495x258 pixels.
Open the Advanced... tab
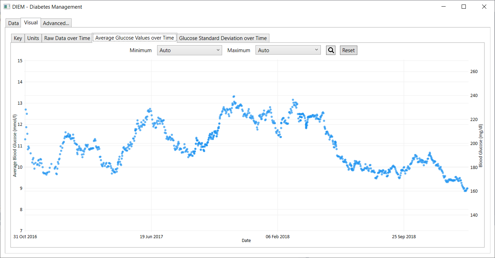pyautogui.click(x=56, y=23)
